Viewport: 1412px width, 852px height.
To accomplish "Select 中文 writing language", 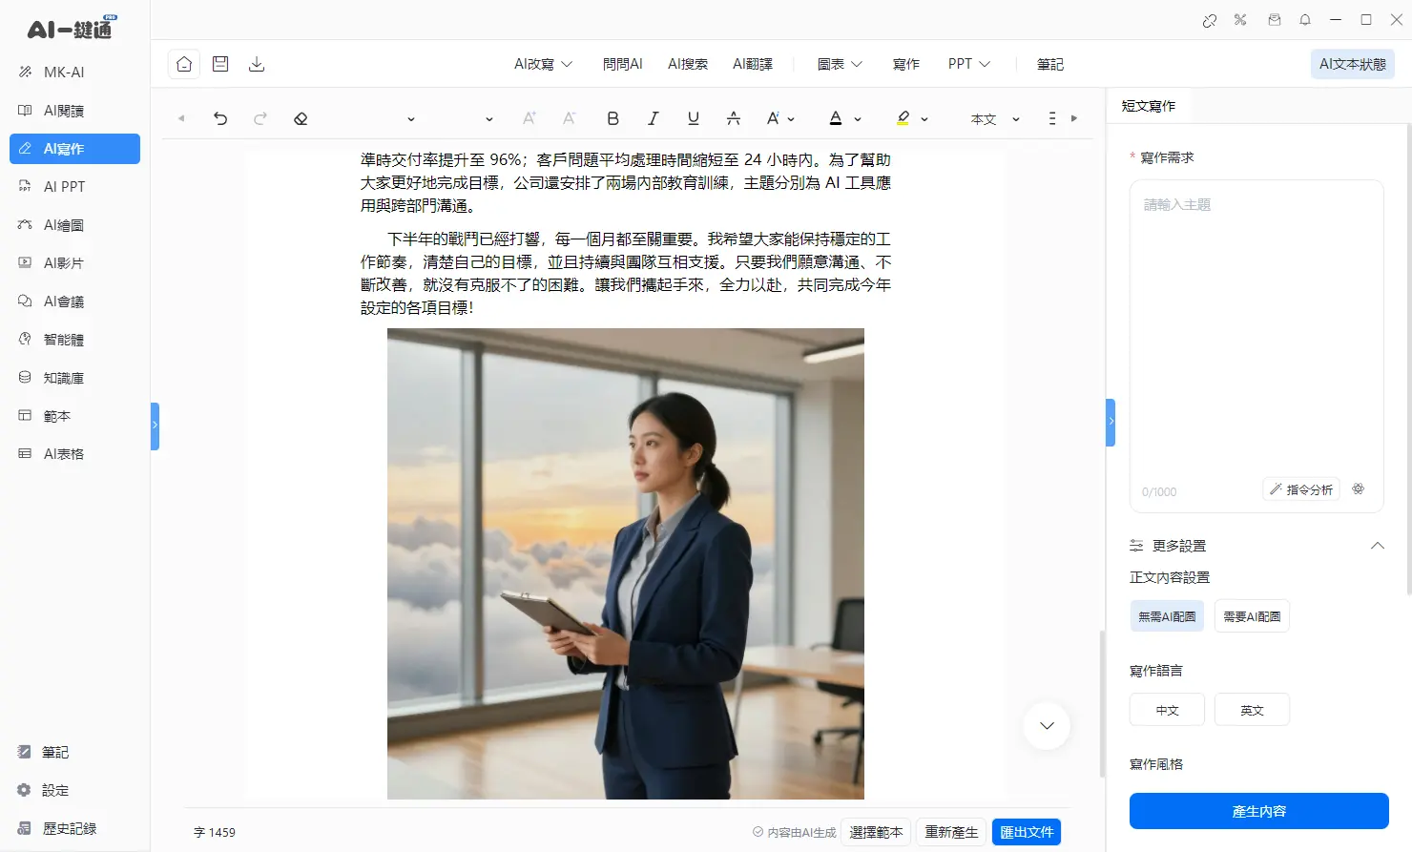I will click(x=1167, y=710).
